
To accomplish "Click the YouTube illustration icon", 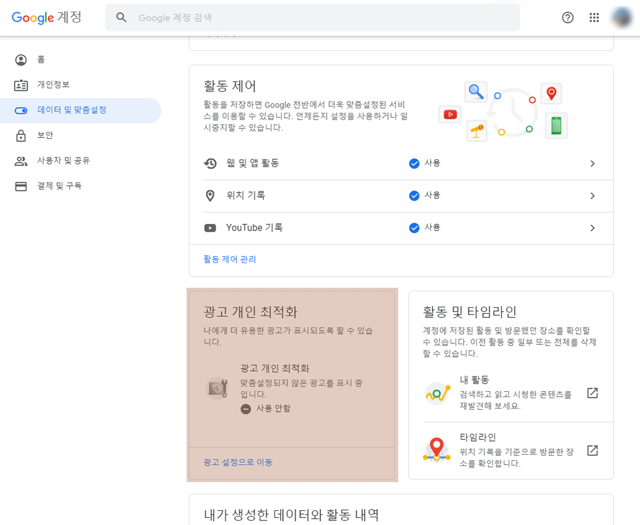I will tap(450, 115).
